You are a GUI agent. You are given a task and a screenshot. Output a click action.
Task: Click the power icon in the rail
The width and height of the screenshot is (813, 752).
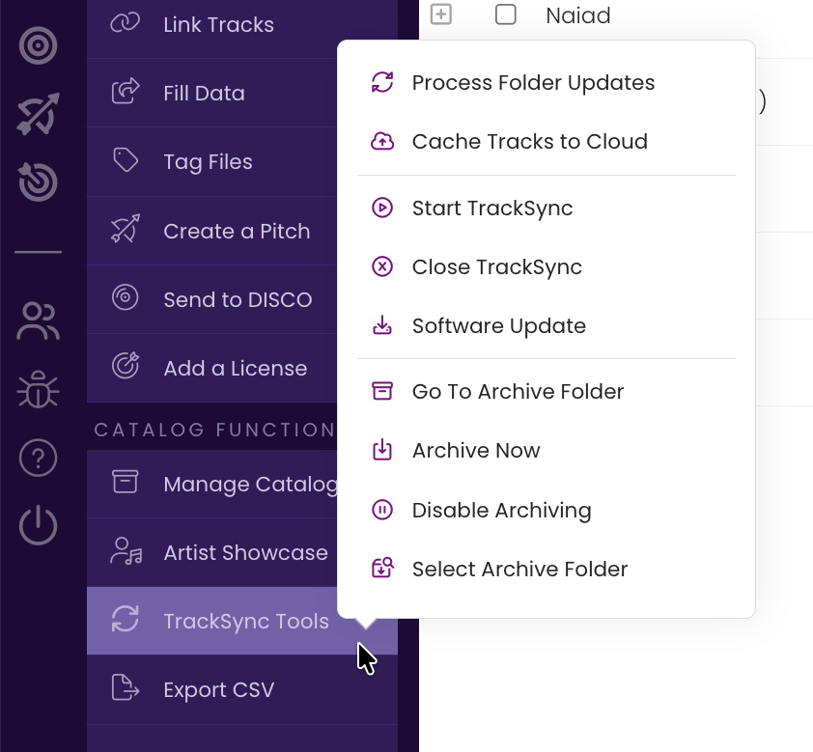[x=39, y=526]
